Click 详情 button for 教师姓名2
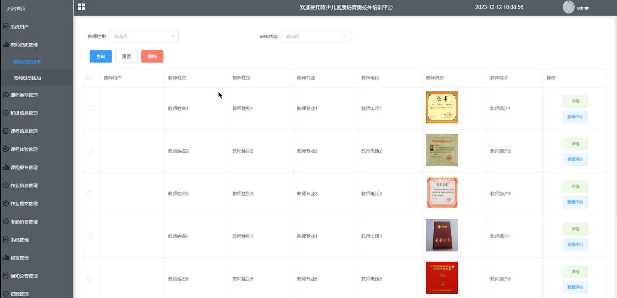 point(575,144)
